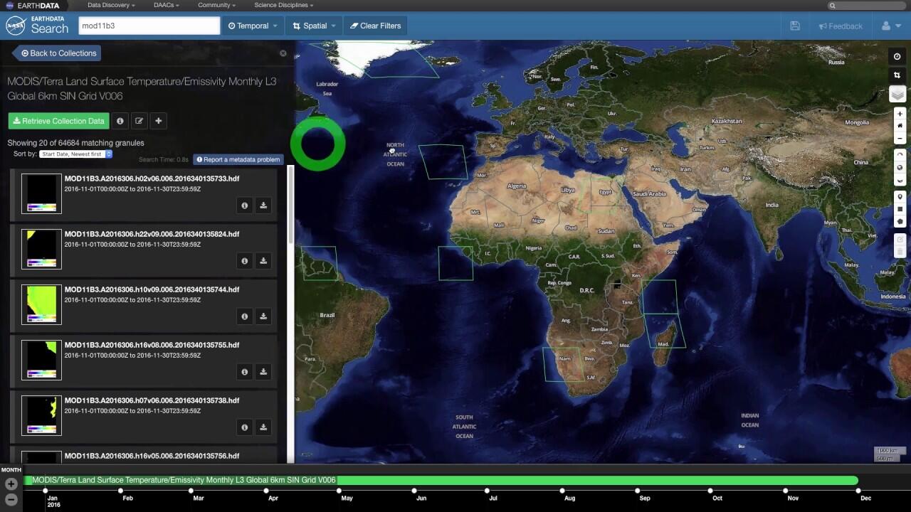Screen dimensions: 911x512
Task: Zoom out on the map
Action: (x=900, y=138)
